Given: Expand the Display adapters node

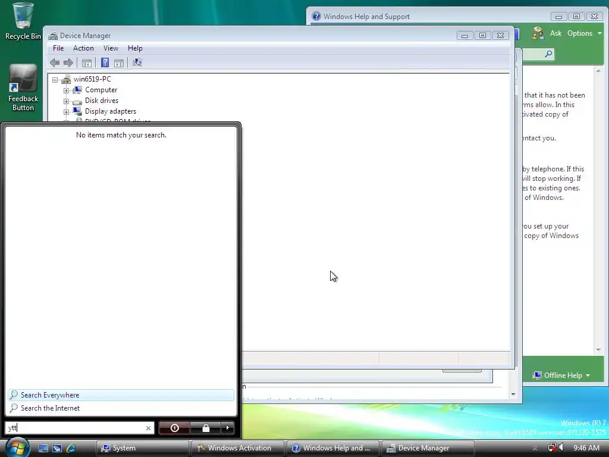Looking at the screenshot, I should [x=66, y=112].
